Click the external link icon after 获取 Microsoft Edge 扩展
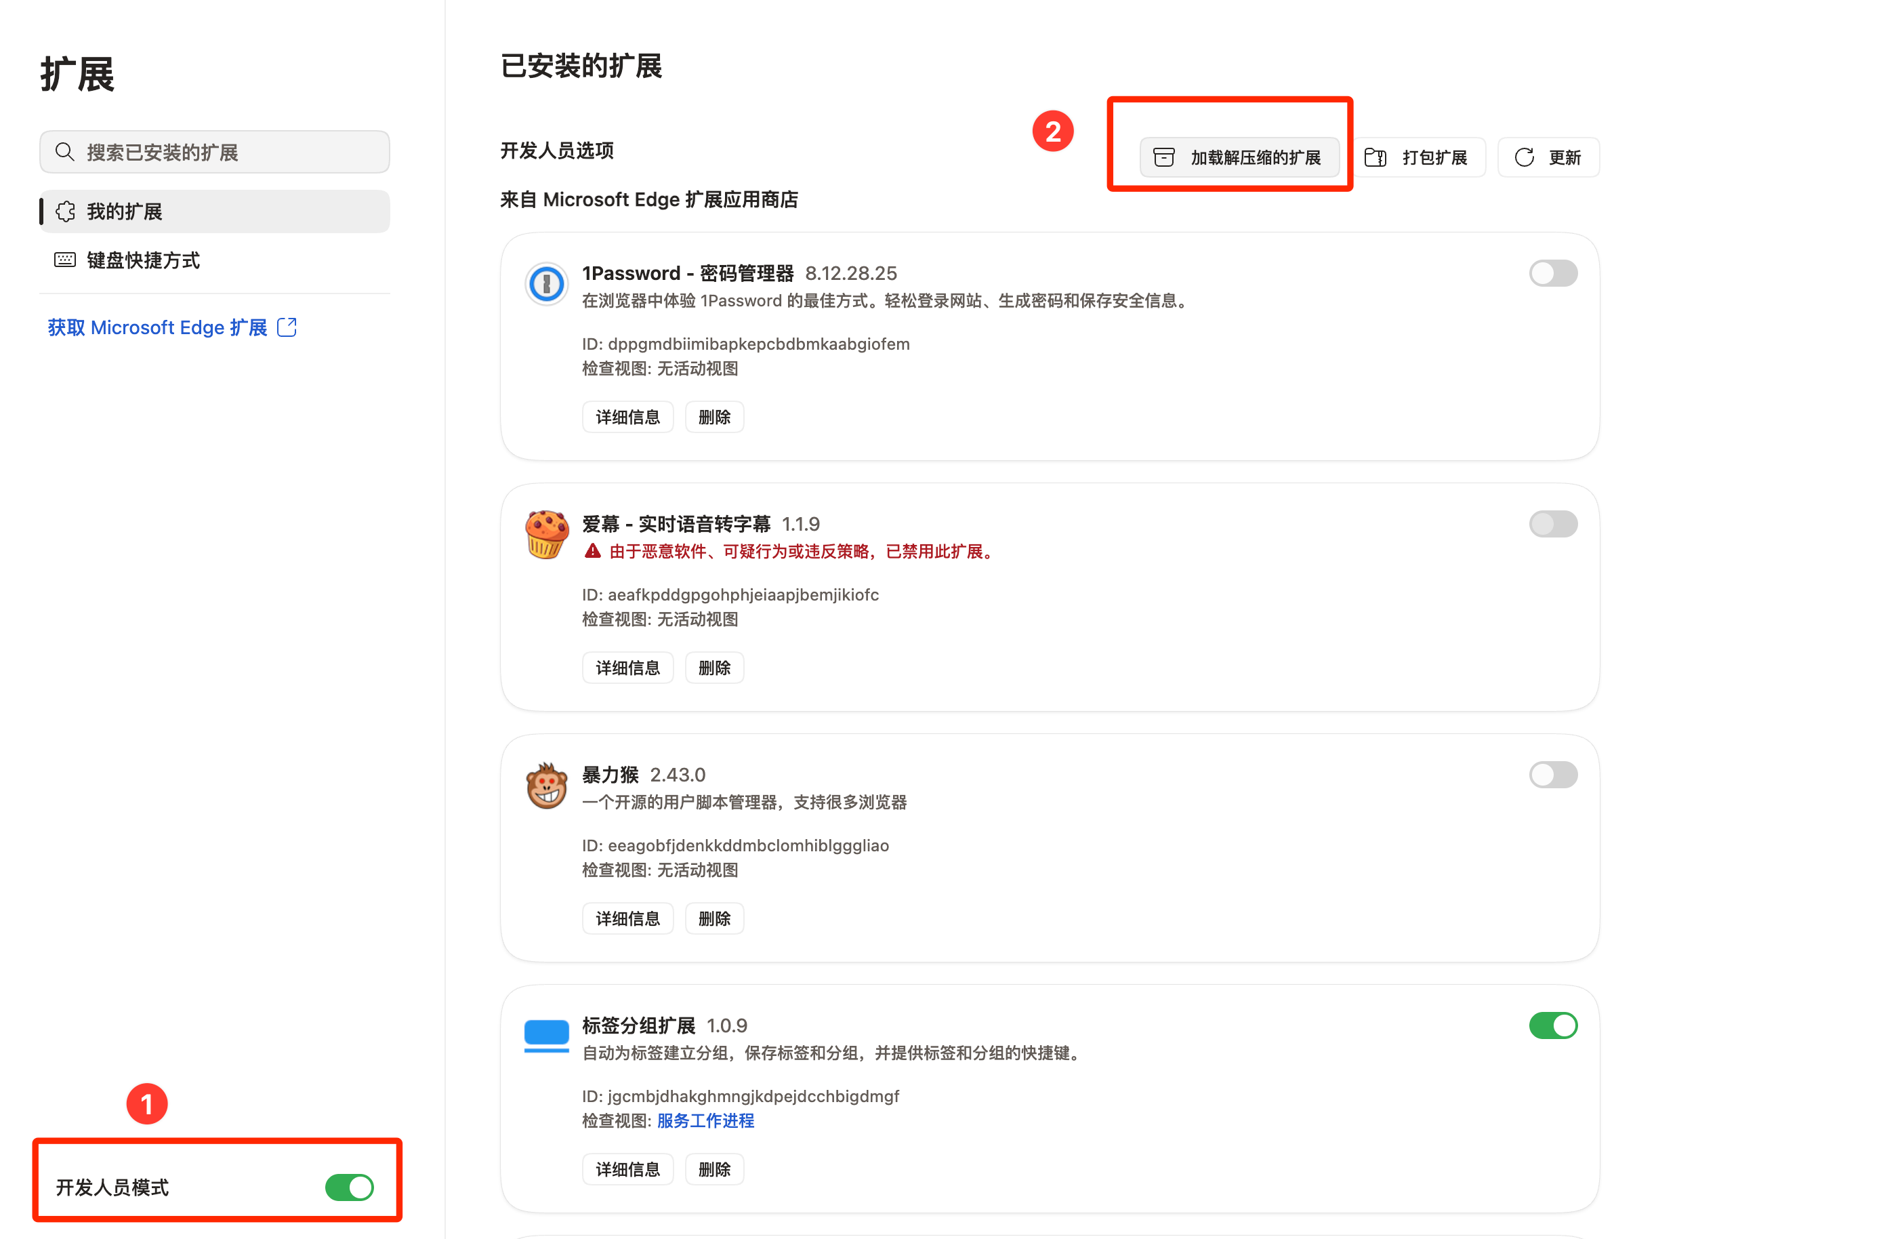 pyautogui.click(x=287, y=327)
